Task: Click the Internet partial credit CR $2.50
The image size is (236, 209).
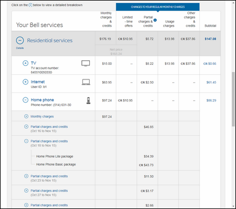Action: 147,82
